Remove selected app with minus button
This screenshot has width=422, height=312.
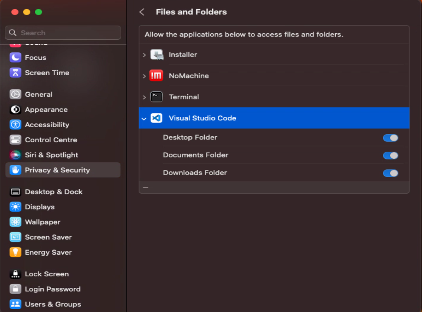[x=146, y=187]
